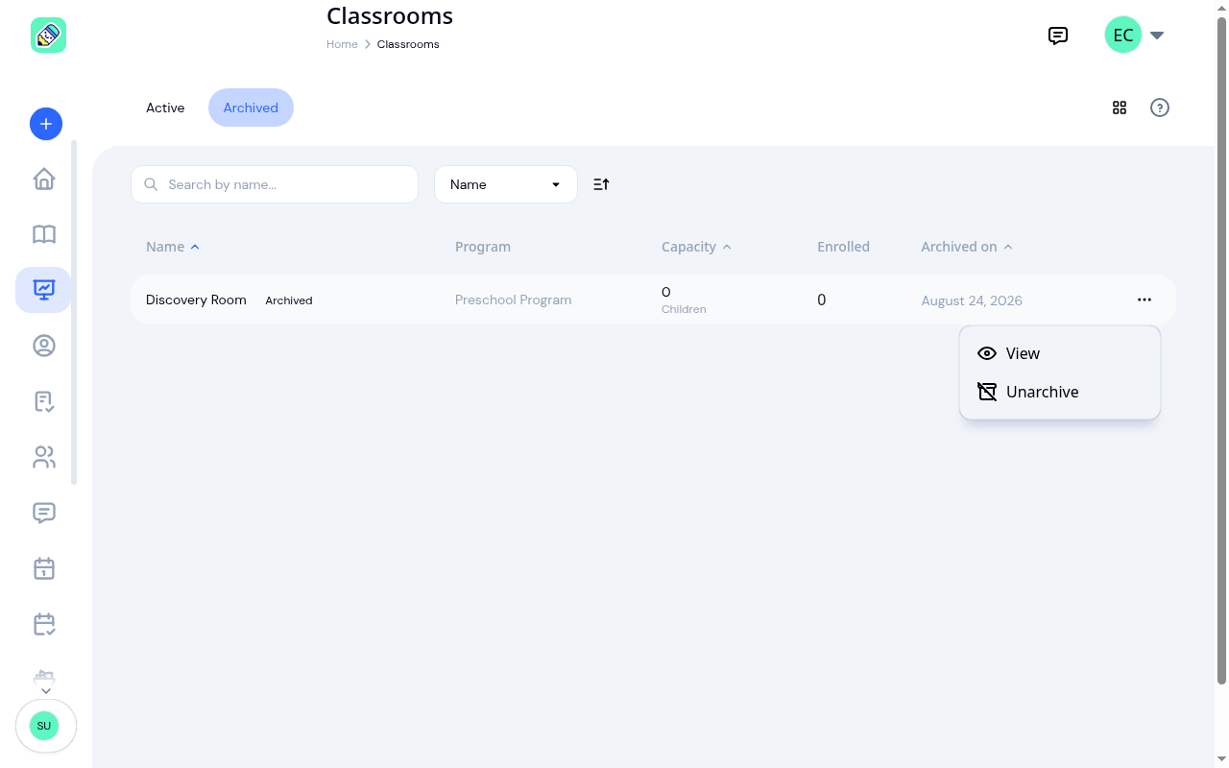Click the EC user avatar
1229x768 pixels.
click(x=1123, y=36)
